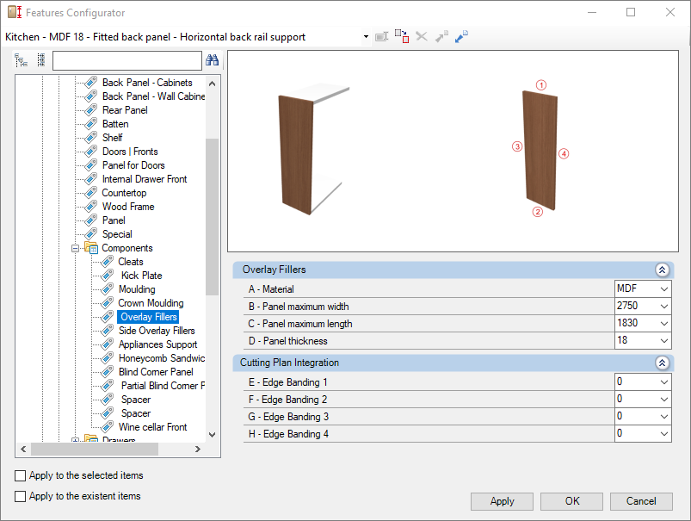Select Partial Blind Corner tree item

pyautogui.click(x=163, y=386)
